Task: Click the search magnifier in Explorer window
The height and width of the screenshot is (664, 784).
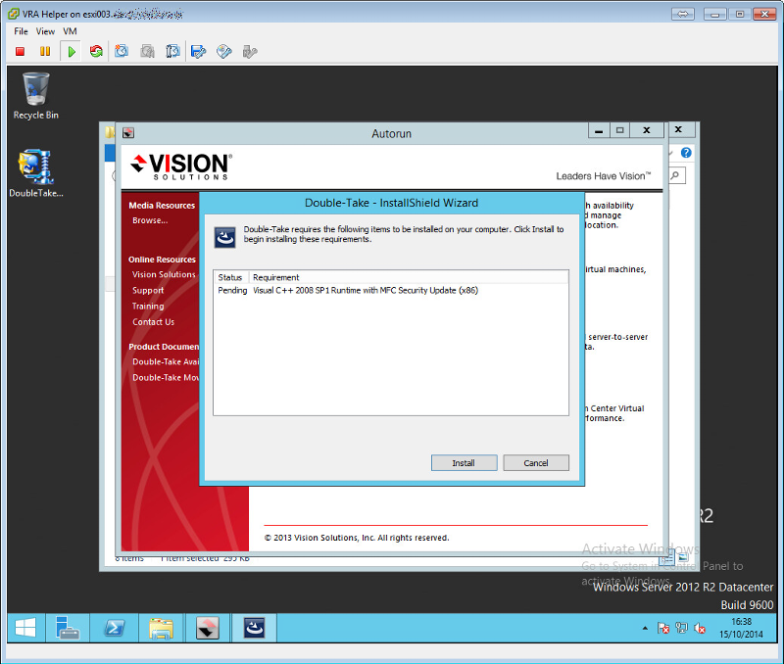Action: (676, 175)
